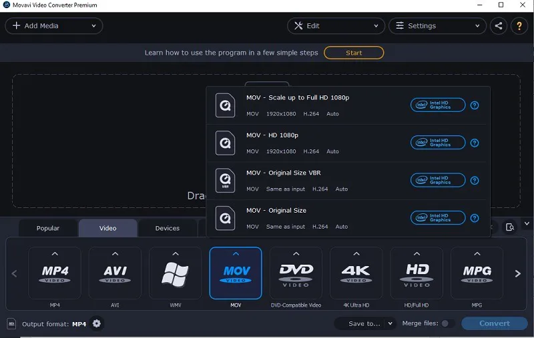Click QuickTime icon for HD 1080p preset
Screen dimensions: 534x338
point(225,143)
